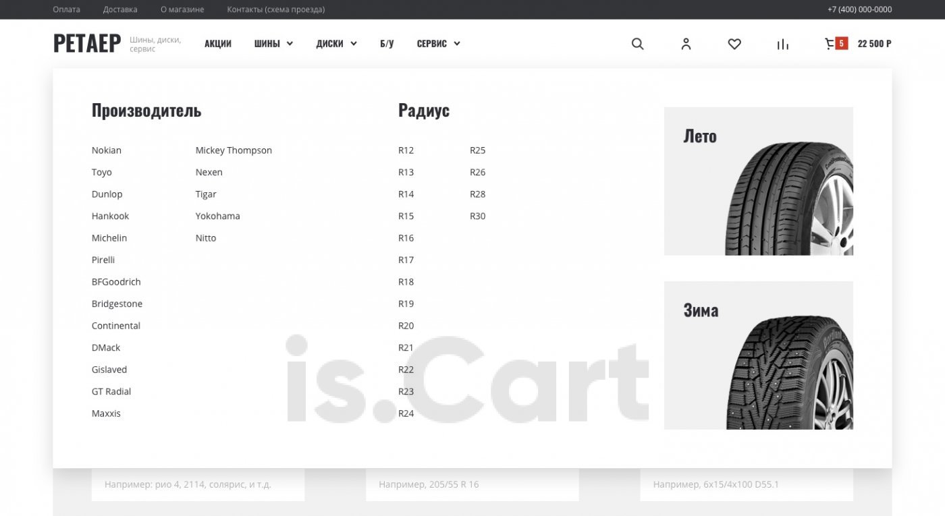Open the favorites heart icon
Image resolution: width=945 pixels, height=516 pixels.
pyautogui.click(x=734, y=44)
